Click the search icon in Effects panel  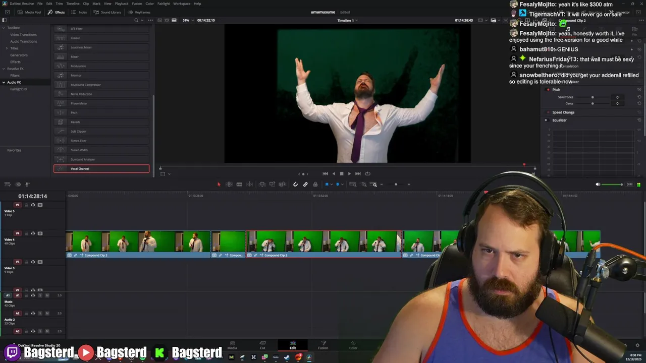pos(136,20)
